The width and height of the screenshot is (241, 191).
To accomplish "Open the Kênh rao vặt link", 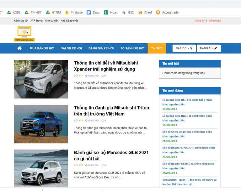I will 21,21.
